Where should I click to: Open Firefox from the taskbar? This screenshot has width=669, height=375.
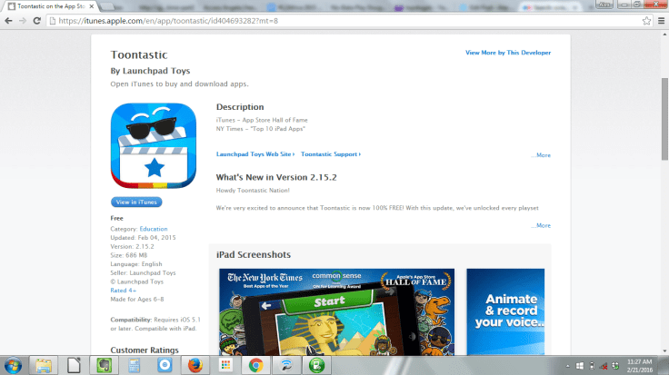(194, 365)
